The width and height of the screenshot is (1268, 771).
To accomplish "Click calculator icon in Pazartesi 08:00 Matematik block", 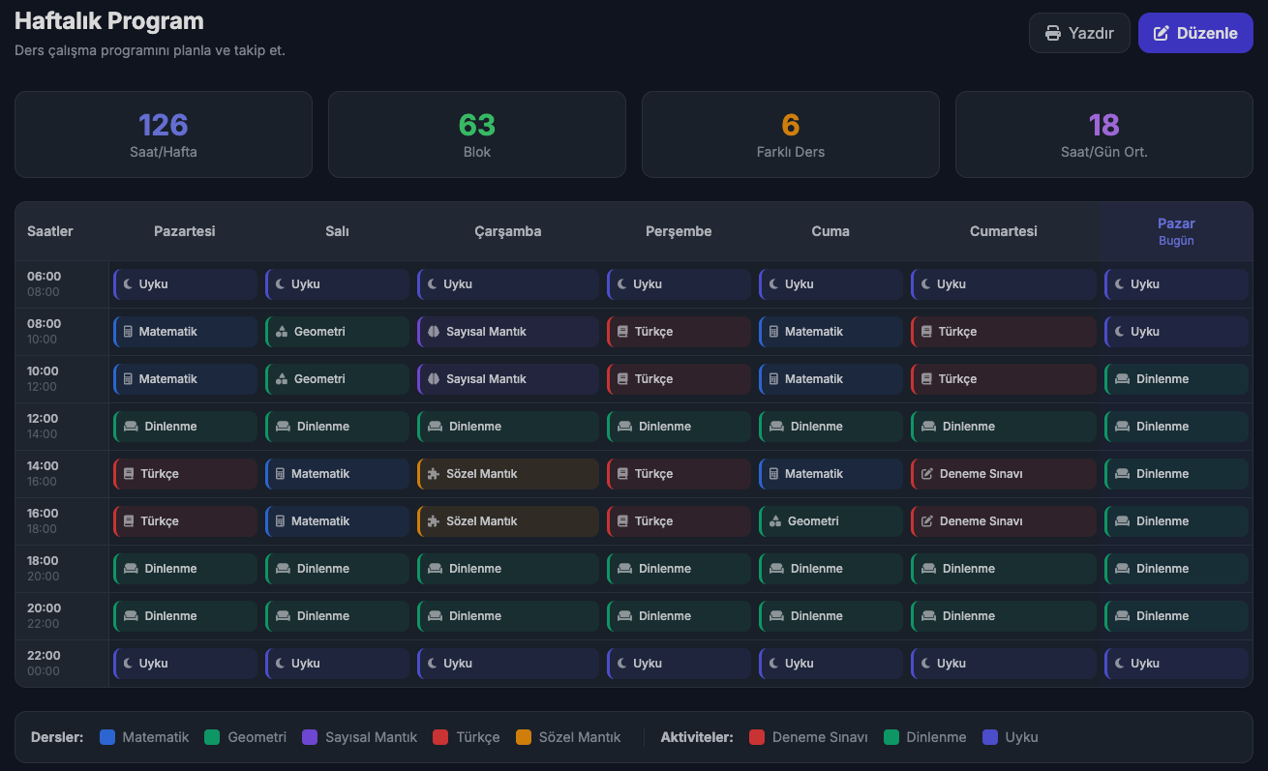I will coord(128,332).
